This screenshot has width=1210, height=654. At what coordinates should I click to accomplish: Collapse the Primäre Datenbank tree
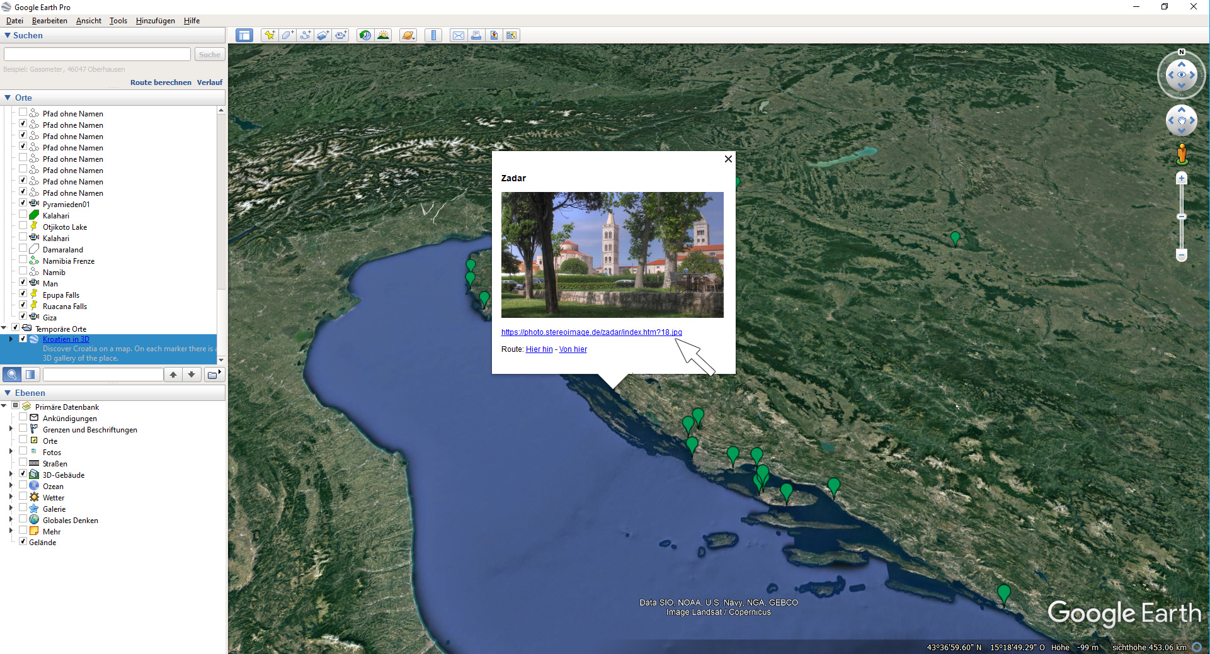(x=4, y=406)
